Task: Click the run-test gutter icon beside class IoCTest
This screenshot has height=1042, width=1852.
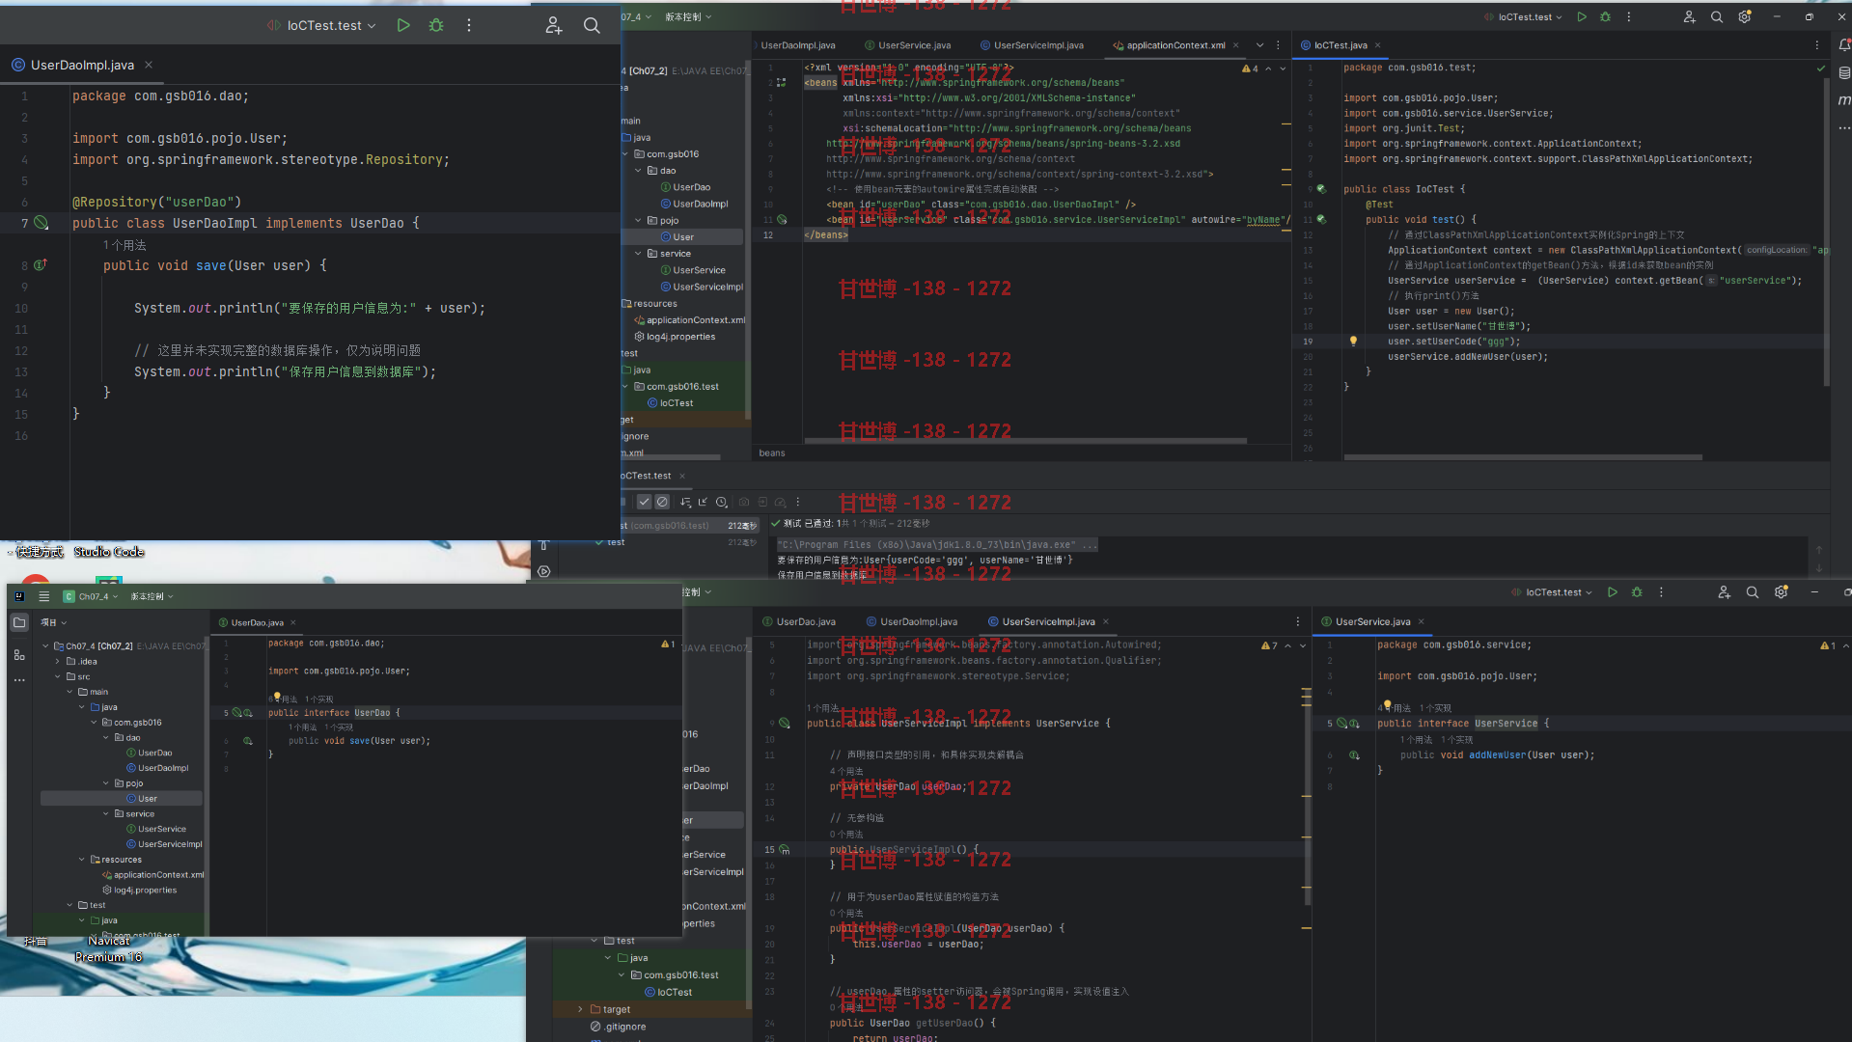Action: [1321, 189]
